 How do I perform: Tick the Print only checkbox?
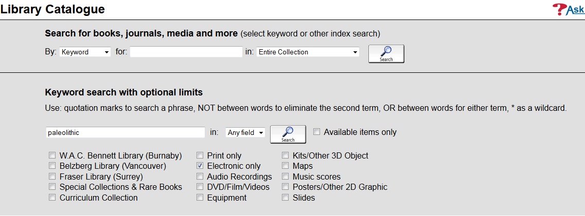pyautogui.click(x=200, y=155)
